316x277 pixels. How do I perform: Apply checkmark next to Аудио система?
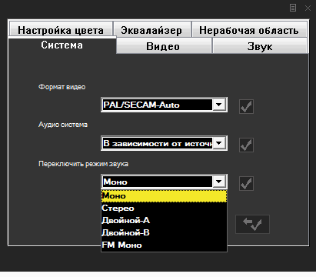246,145
